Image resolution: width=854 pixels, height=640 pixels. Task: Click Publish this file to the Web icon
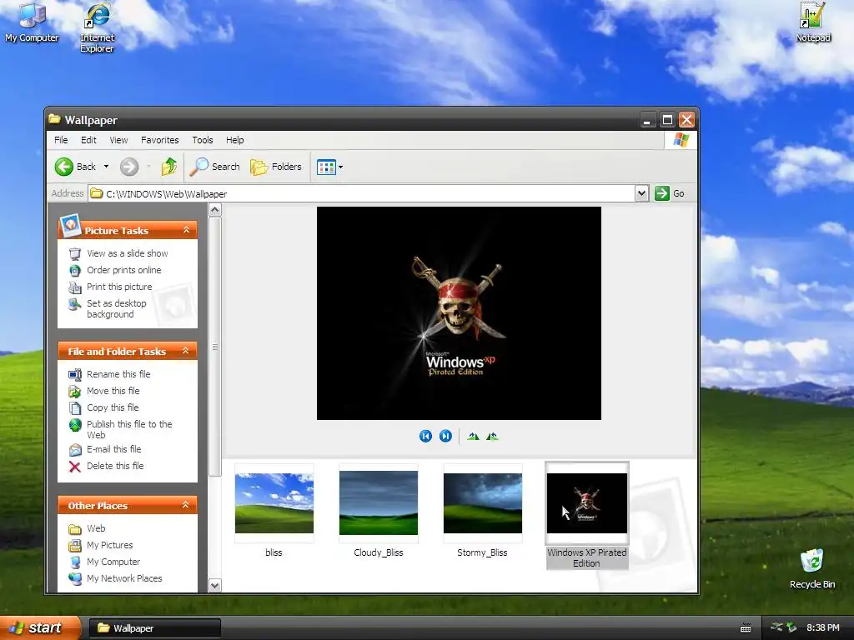pyautogui.click(x=74, y=425)
